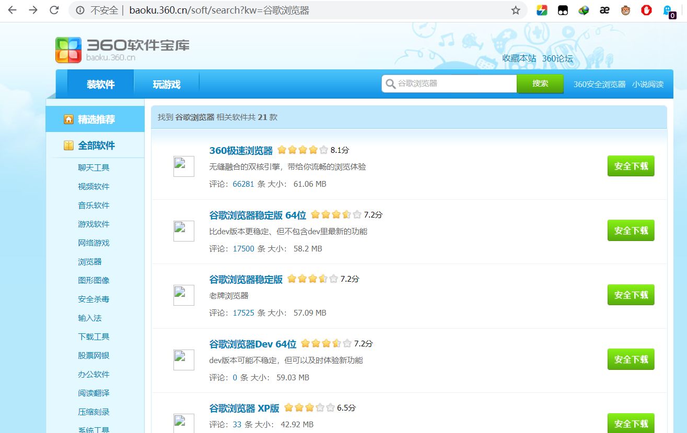This screenshot has width=687, height=433.
Task: Open the red hand ad-blocker extension icon
Action: point(646,10)
